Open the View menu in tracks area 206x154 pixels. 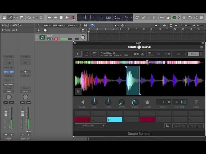(x=71, y=26)
